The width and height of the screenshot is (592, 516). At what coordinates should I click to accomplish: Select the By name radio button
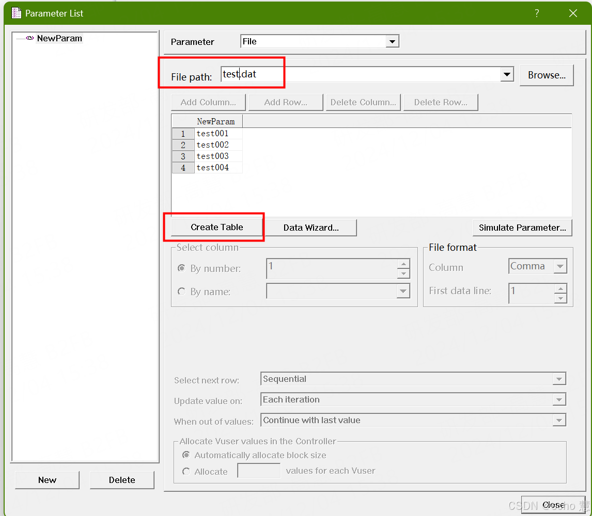(182, 292)
